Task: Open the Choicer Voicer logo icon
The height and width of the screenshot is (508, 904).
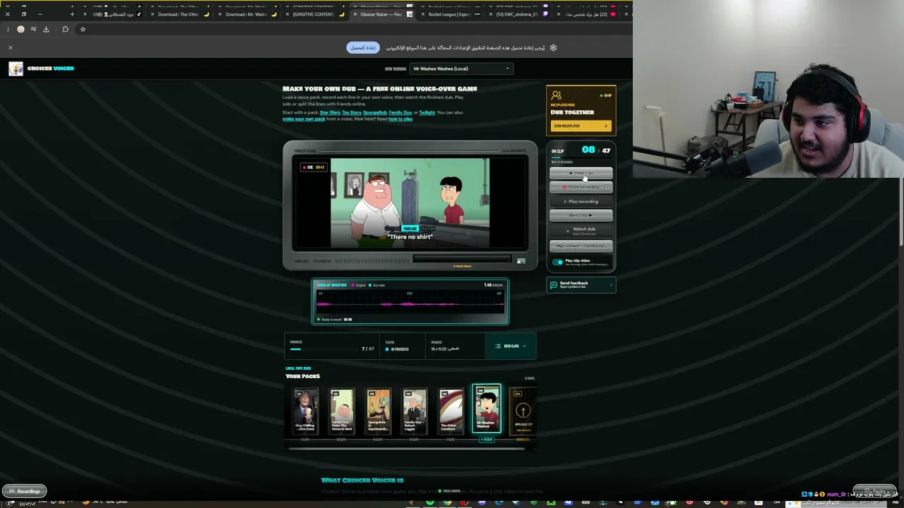Action: point(16,68)
